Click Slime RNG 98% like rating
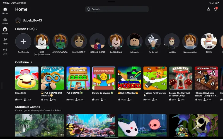 [19, 100]
